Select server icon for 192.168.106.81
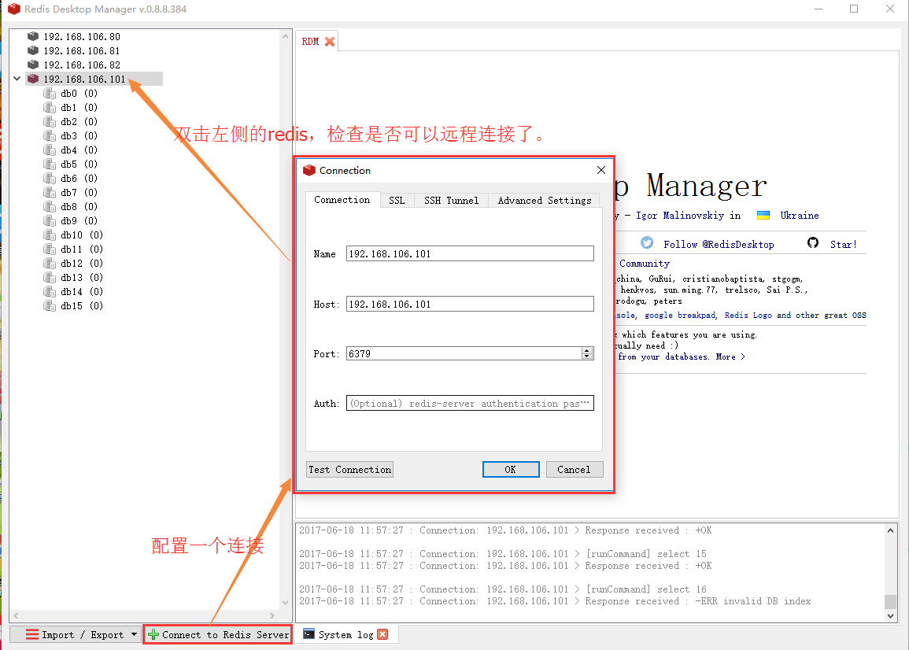 tap(33, 50)
